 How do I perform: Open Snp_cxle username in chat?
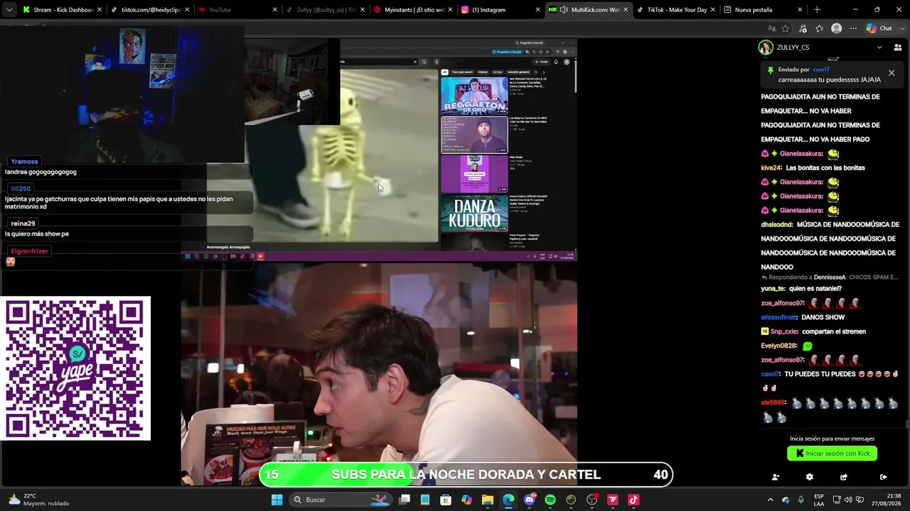[x=784, y=331]
